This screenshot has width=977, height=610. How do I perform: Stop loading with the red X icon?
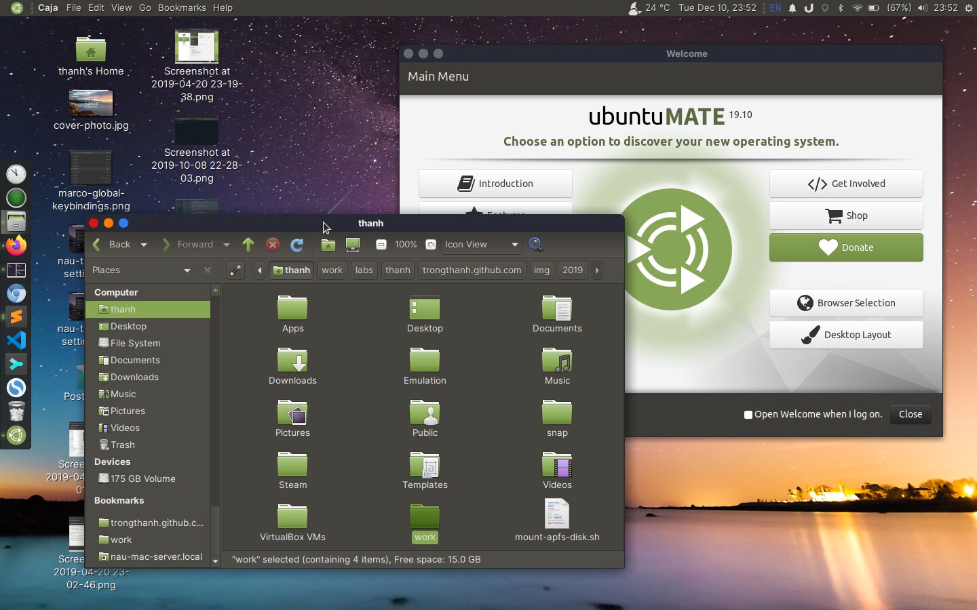point(273,245)
